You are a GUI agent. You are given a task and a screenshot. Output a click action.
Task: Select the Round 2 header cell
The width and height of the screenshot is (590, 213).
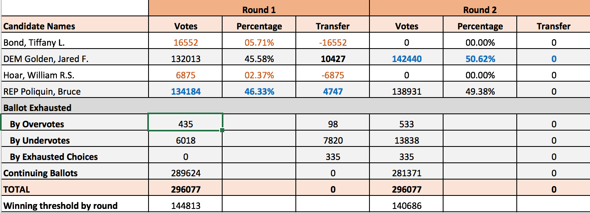[x=480, y=9]
